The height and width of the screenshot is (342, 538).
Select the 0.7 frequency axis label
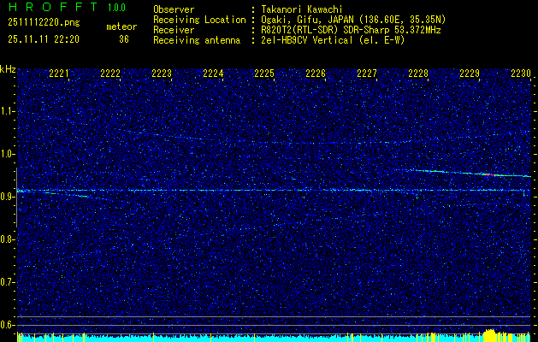(8, 282)
